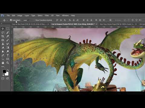Click the black foreground color swatch
This screenshot has width=145, height=108.
coord(4,71)
